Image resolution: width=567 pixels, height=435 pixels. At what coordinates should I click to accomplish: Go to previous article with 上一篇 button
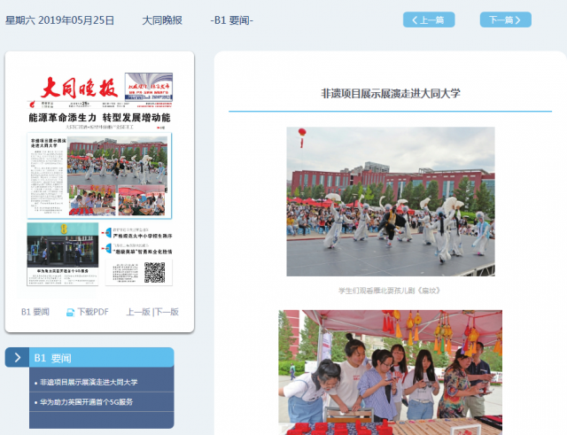pos(429,19)
